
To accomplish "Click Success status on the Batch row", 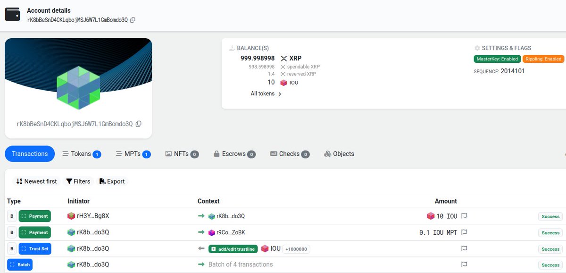I will [550, 265].
